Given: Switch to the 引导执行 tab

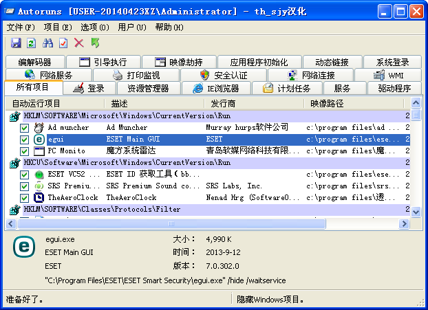Looking at the screenshot, I should point(103,62).
